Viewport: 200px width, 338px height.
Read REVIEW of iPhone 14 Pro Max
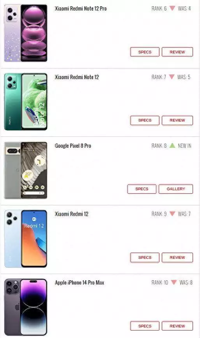tap(177, 326)
